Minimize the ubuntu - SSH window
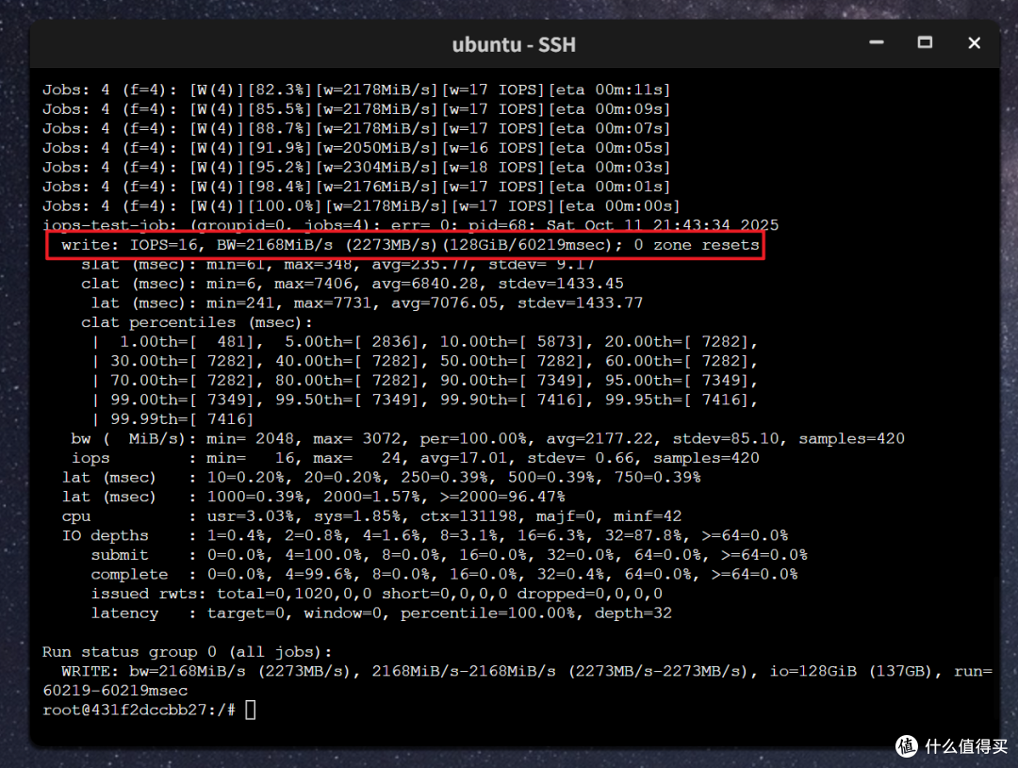This screenshot has width=1018, height=768. click(x=877, y=42)
